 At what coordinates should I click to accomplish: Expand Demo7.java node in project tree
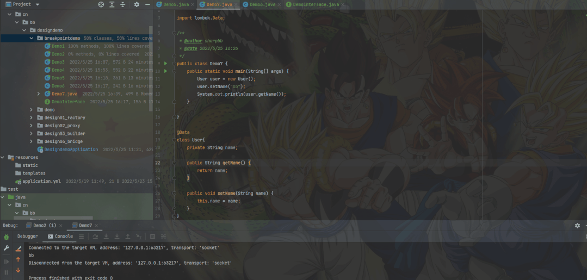click(38, 94)
